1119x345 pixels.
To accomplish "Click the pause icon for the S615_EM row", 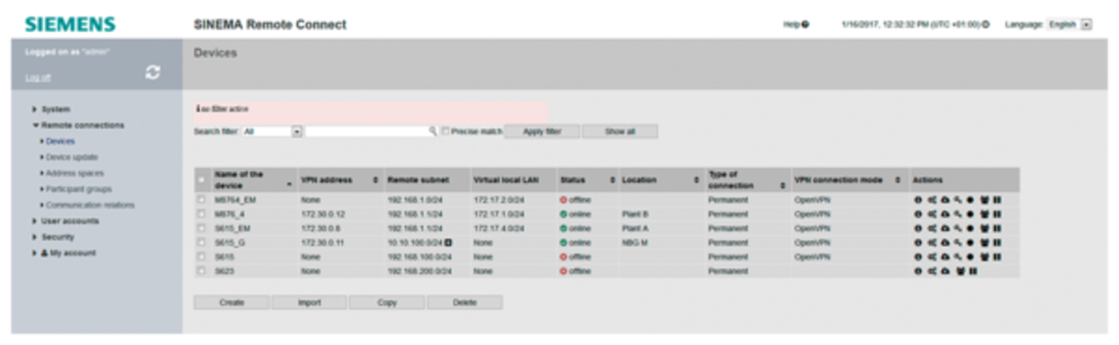I will click(x=997, y=228).
